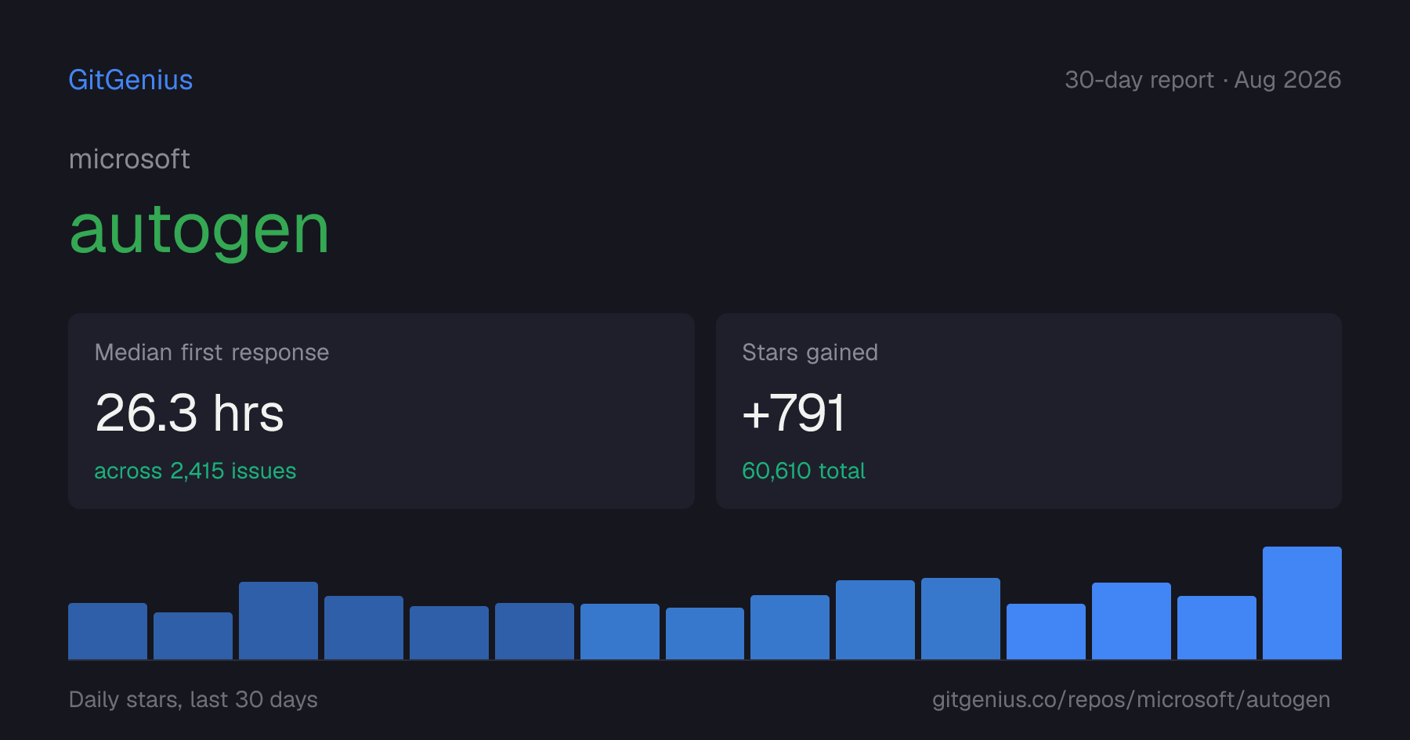Click the "Stars gained" label
This screenshot has height=740, width=1410.
click(810, 352)
